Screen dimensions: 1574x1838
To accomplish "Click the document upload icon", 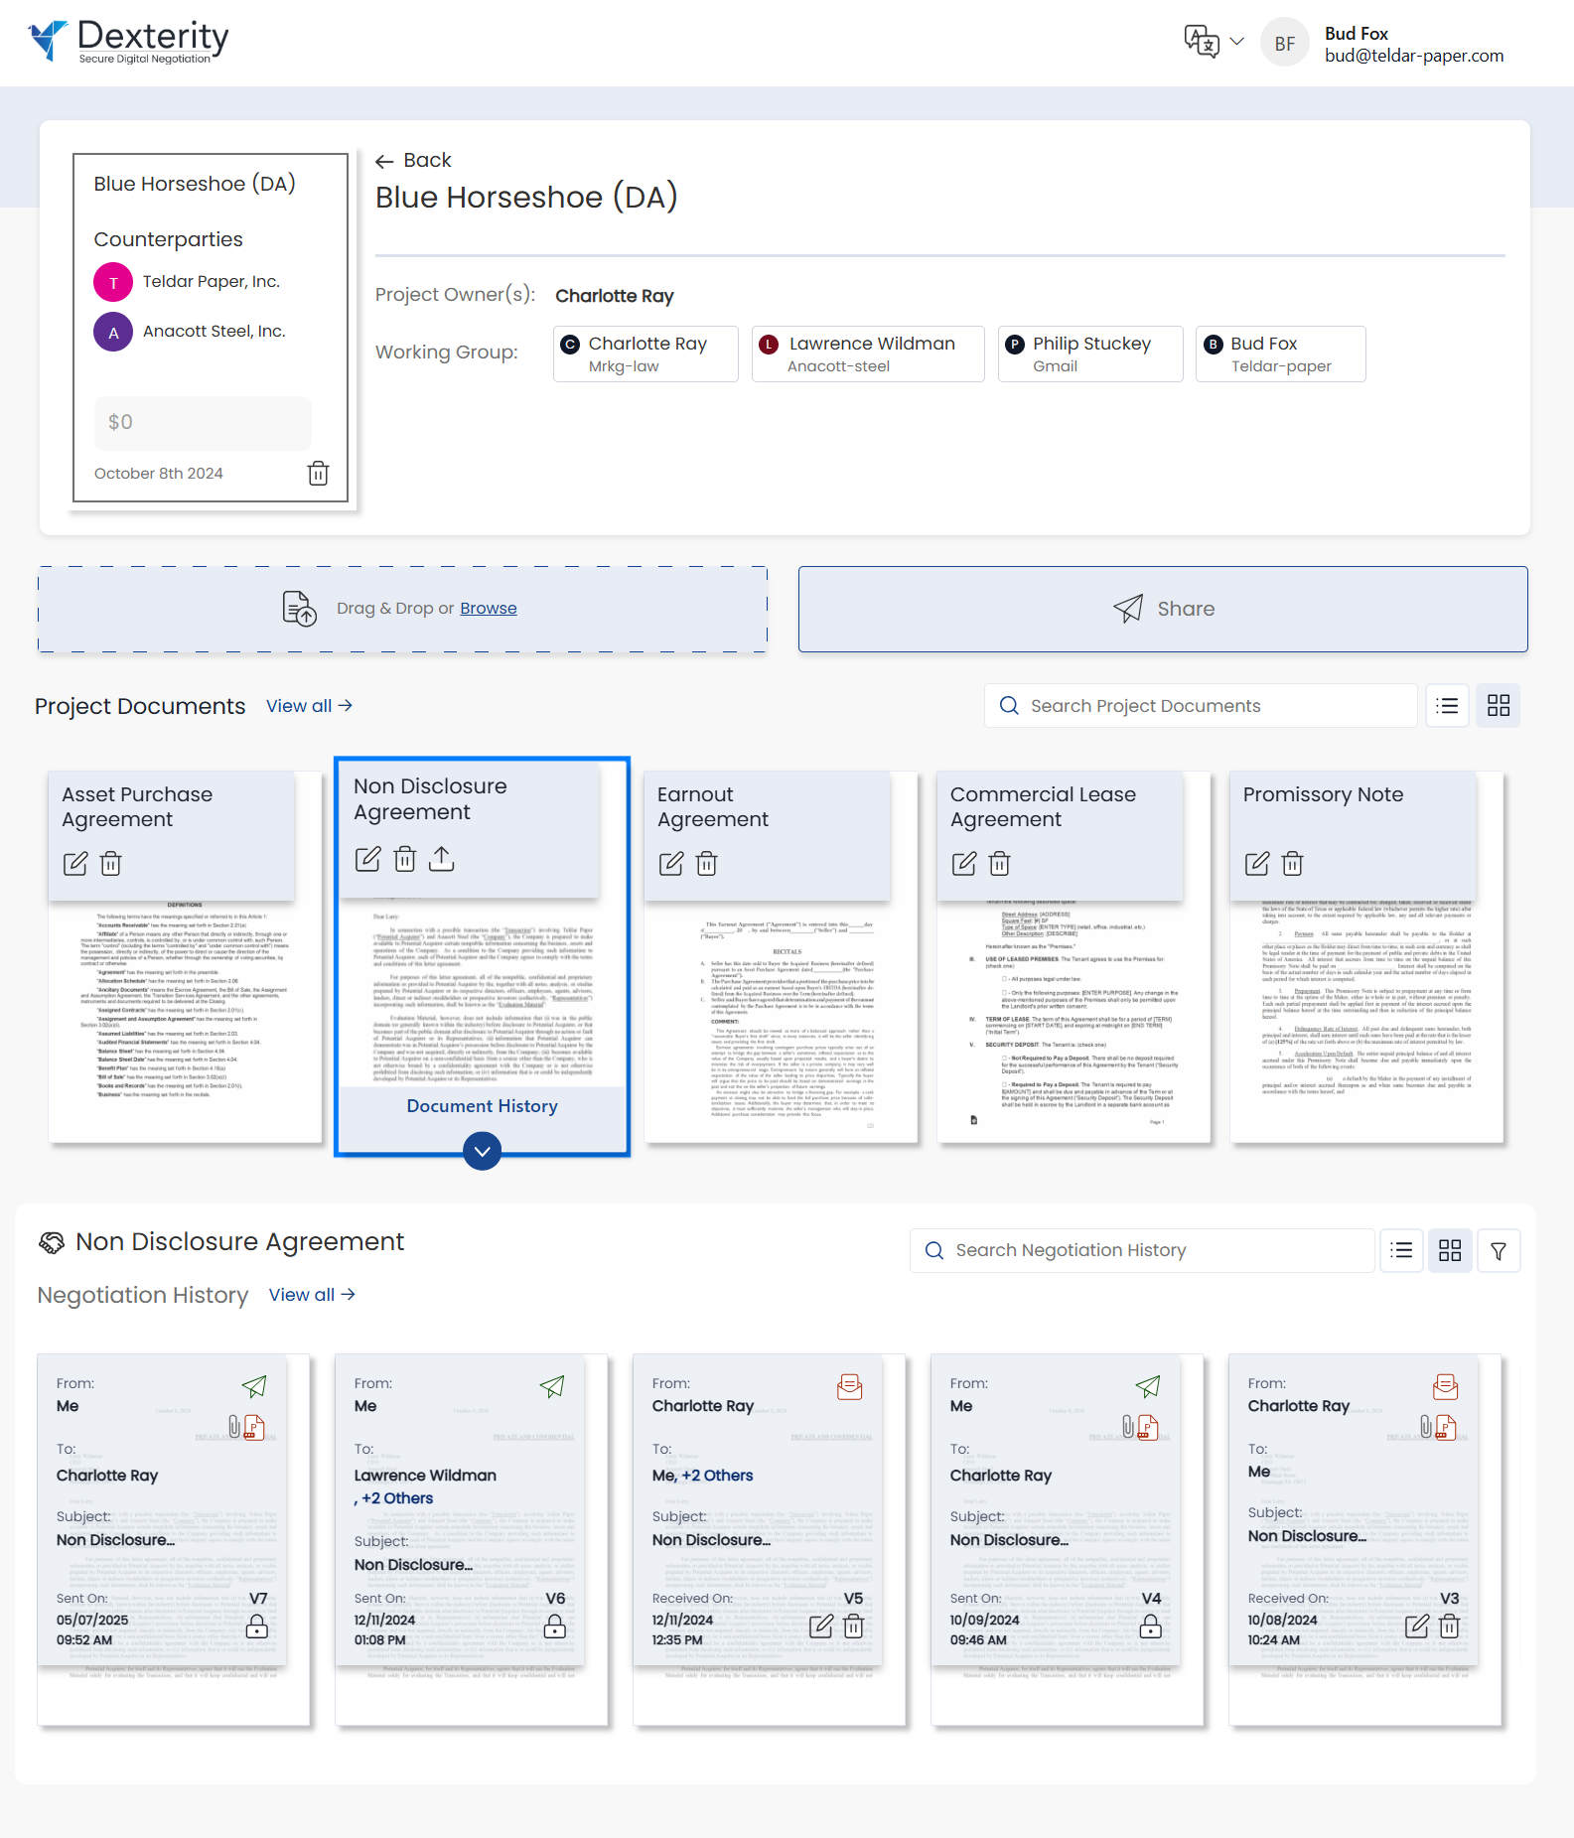I will pos(299,609).
